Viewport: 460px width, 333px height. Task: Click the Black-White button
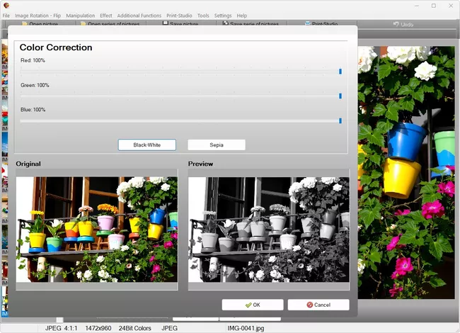(147, 145)
